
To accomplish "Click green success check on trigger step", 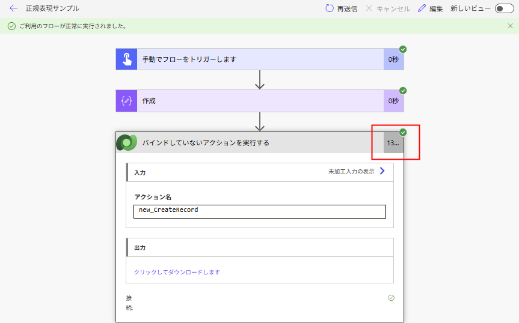I will [403, 49].
